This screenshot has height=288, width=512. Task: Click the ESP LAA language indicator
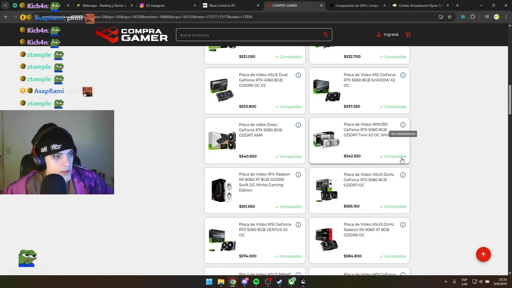464,282
